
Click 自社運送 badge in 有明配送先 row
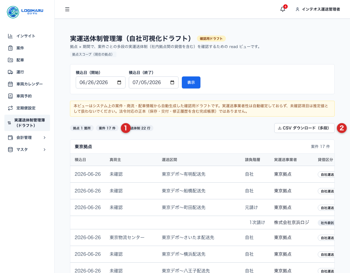click(x=326, y=174)
